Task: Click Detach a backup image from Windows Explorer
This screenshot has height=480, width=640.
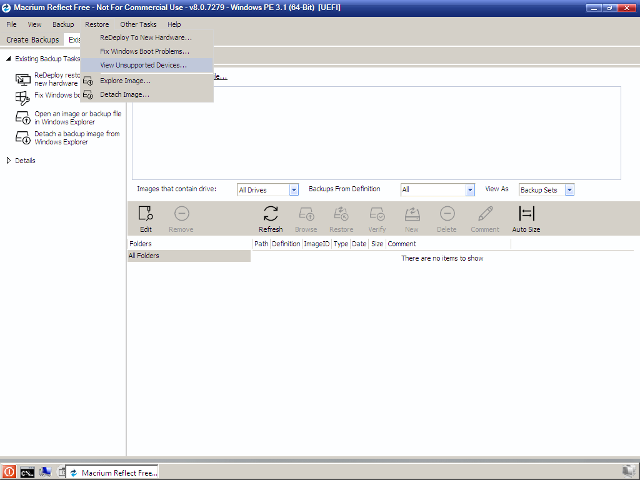Action: (x=77, y=138)
